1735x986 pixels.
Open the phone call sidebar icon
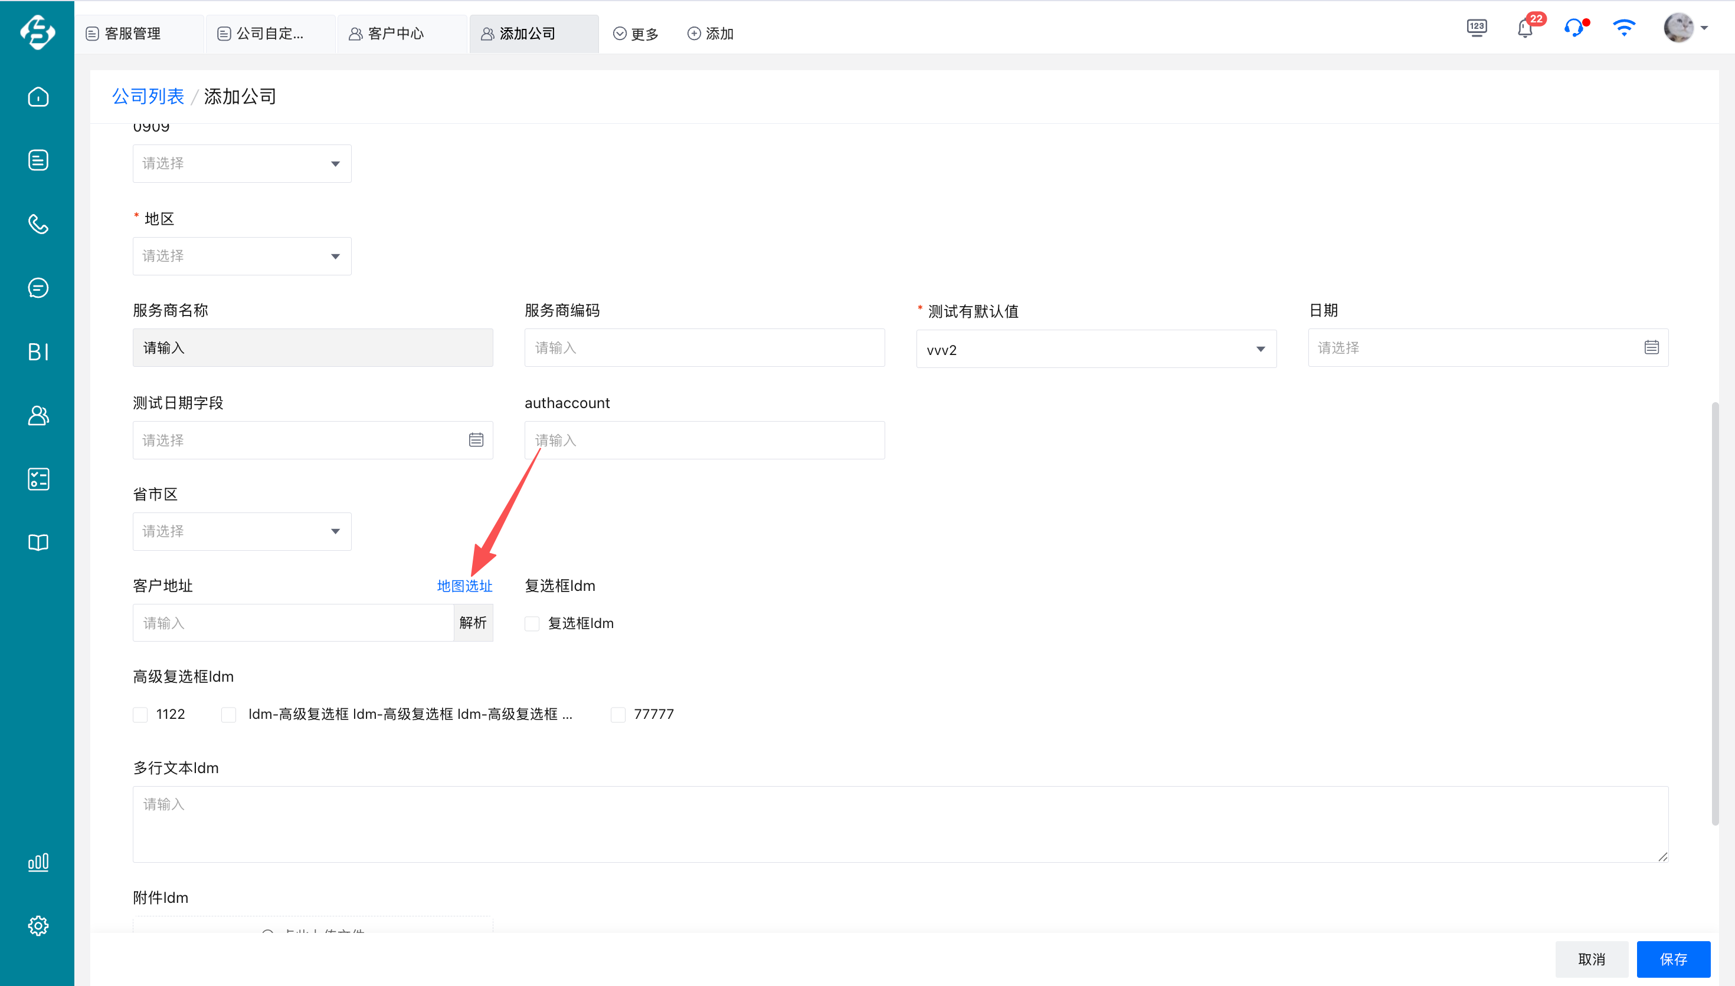[38, 224]
